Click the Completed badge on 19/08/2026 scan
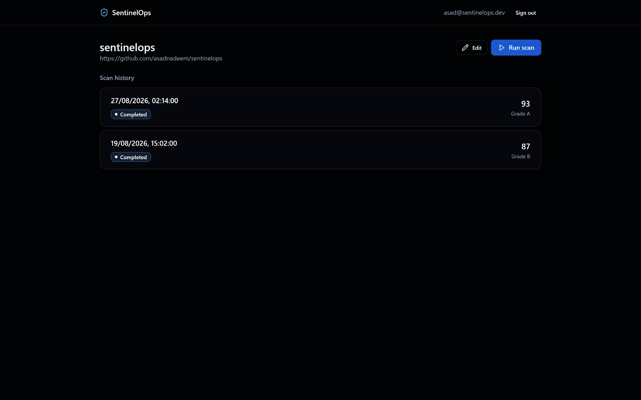This screenshot has height=400, width=641. point(131,157)
